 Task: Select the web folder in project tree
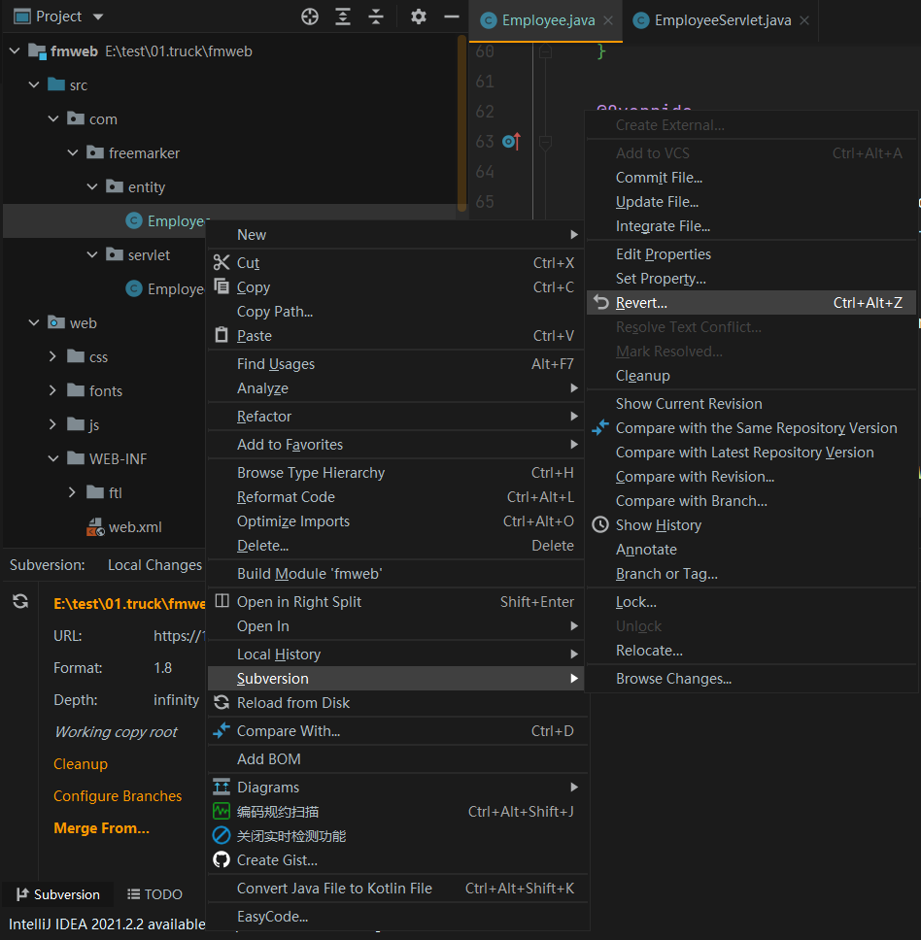tap(83, 323)
